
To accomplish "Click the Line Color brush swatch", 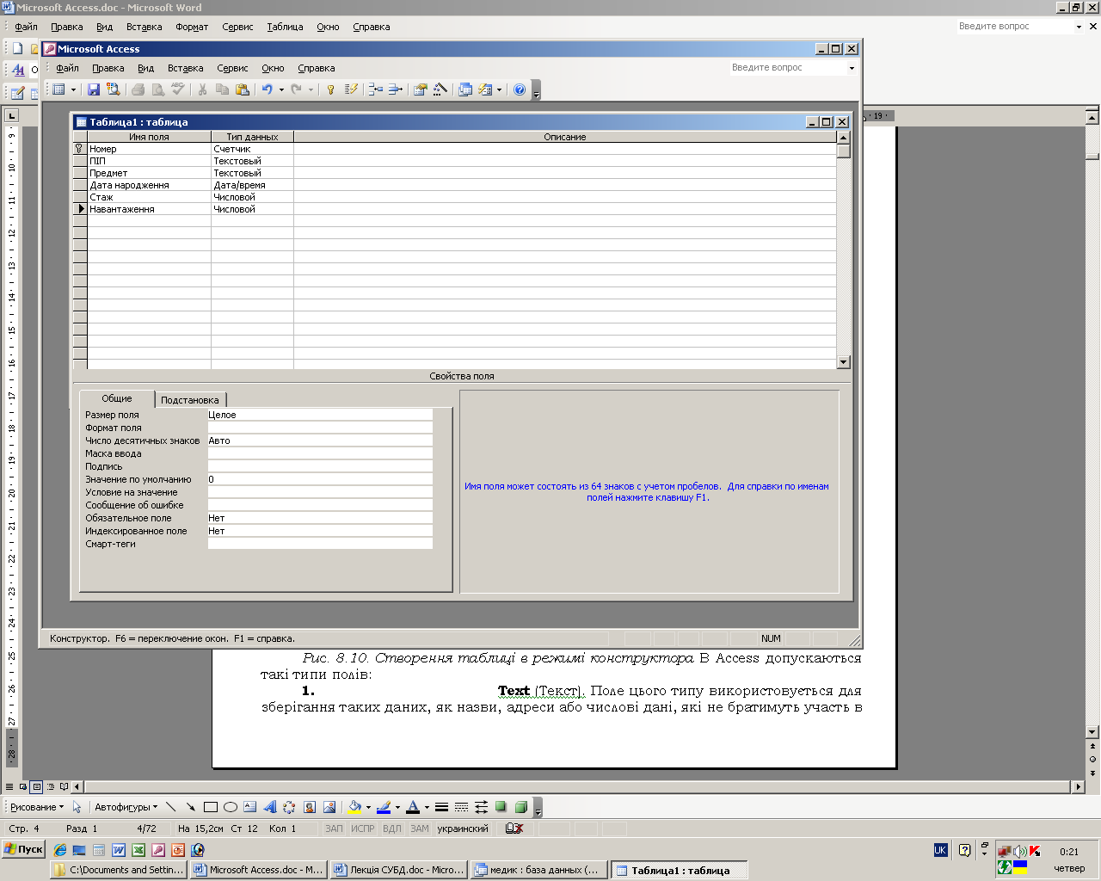I will (x=384, y=807).
